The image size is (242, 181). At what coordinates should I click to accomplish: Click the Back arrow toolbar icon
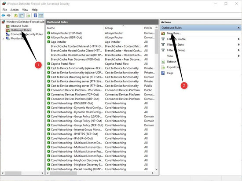point(4,15)
